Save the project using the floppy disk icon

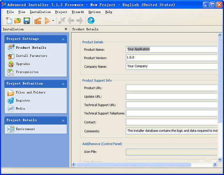pyautogui.click(x=27, y=21)
